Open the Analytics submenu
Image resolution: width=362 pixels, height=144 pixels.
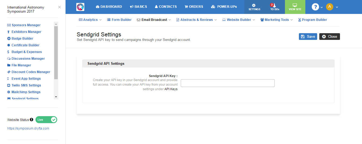point(90,20)
